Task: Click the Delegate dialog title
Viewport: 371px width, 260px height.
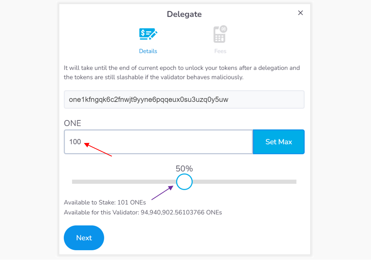Action: [184, 14]
